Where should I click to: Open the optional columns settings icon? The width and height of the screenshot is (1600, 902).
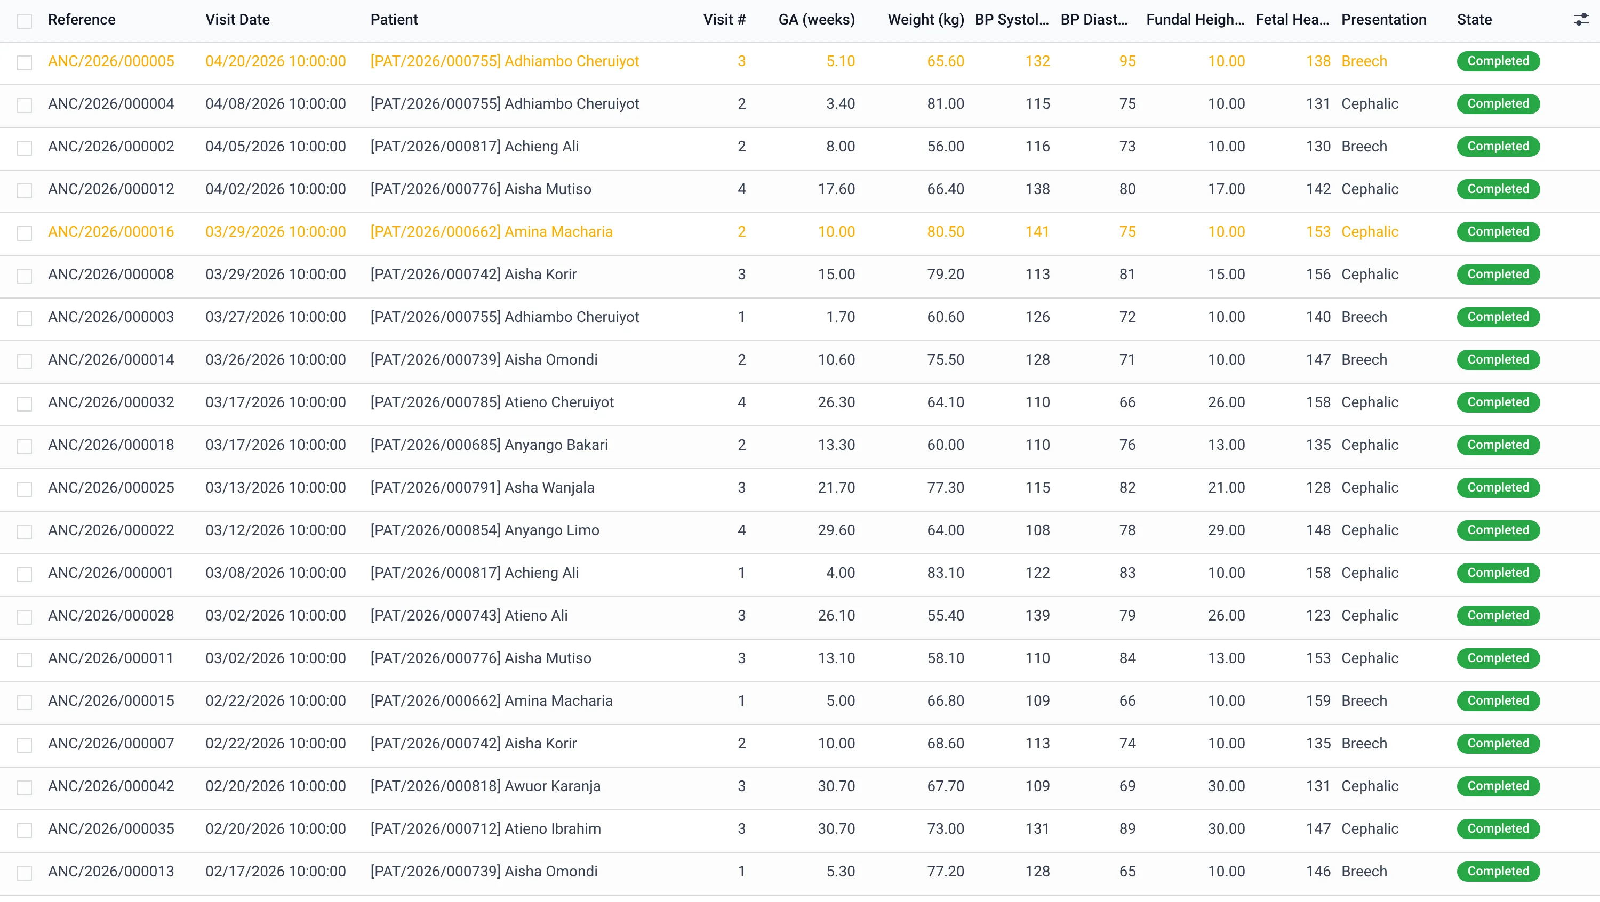pos(1581,20)
